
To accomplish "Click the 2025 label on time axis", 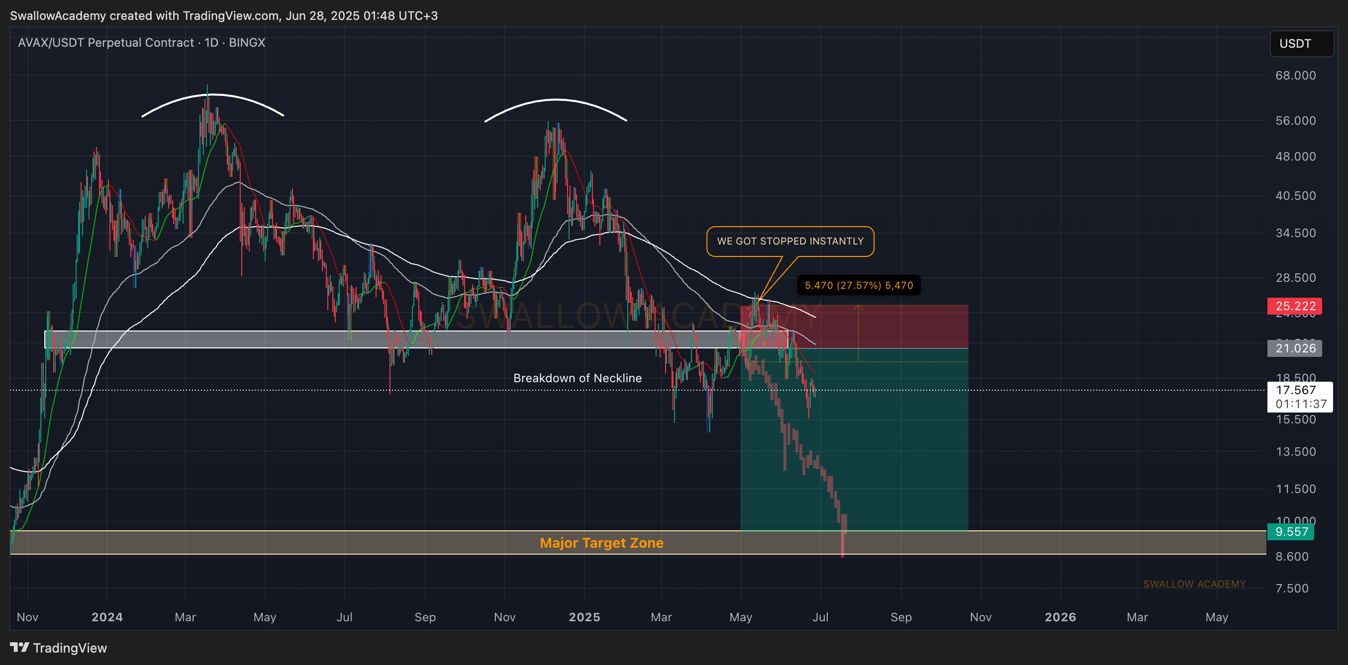I will pyautogui.click(x=584, y=617).
